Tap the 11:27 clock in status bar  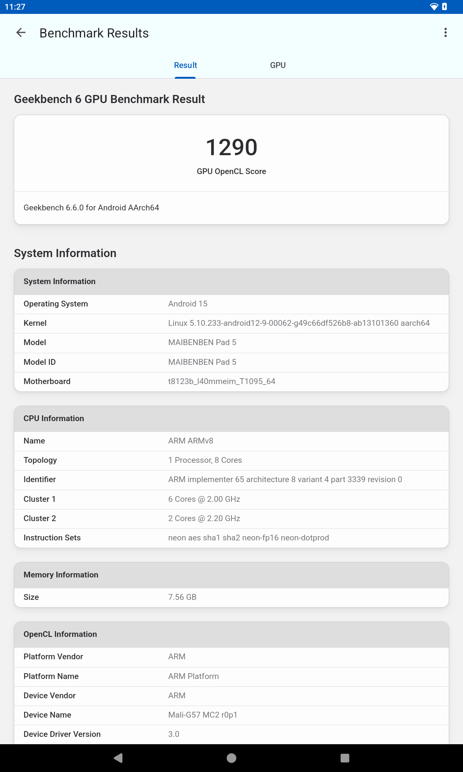tap(15, 7)
